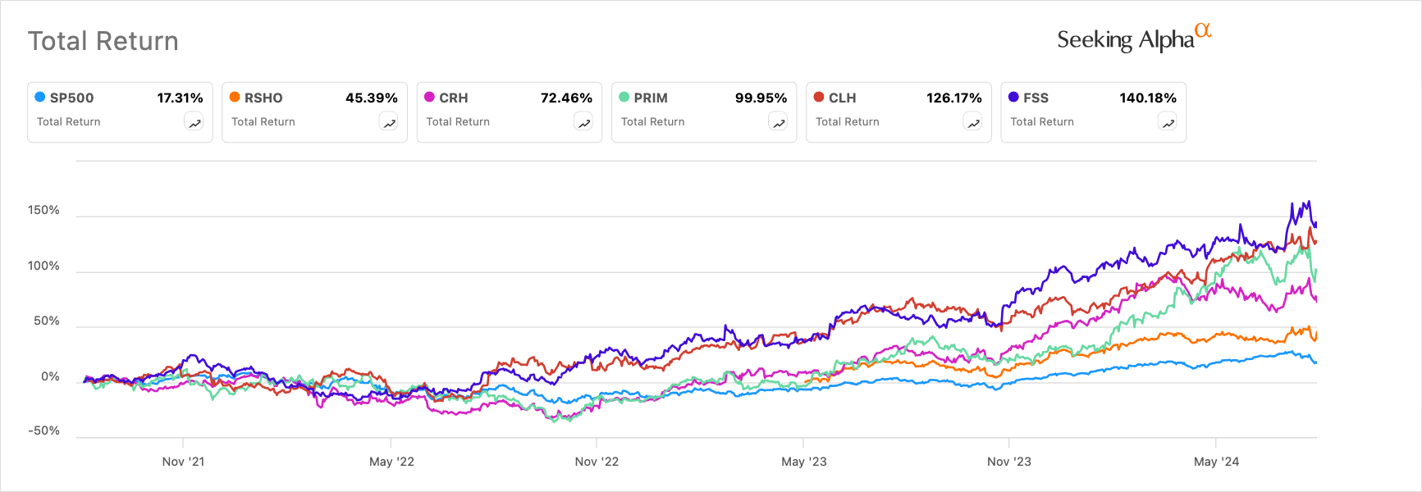Click the SP500 trend chart icon
Screen dimensions: 1422x492
coord(194,123)
